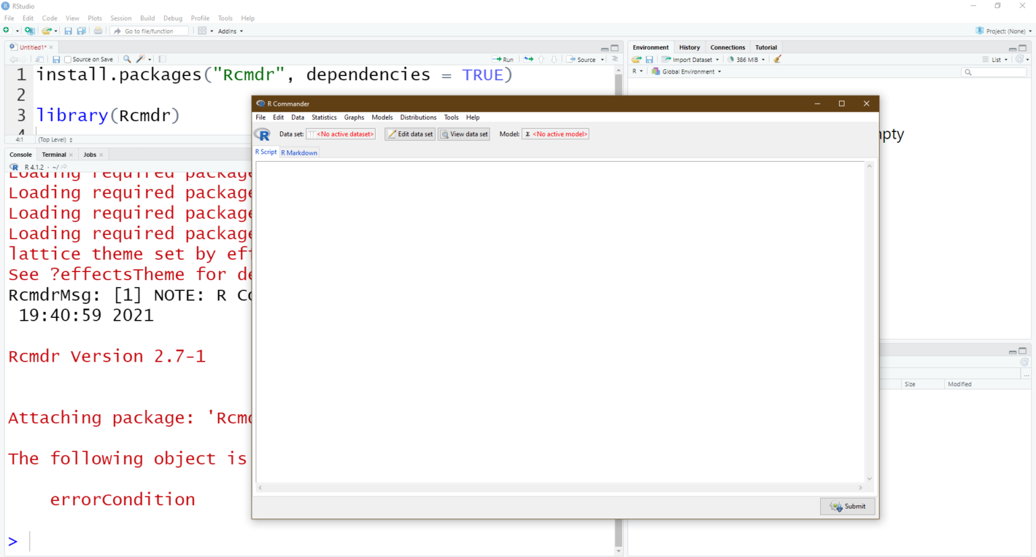Click the View data set button
The image size is (1036, 557).
pos(464,134)
